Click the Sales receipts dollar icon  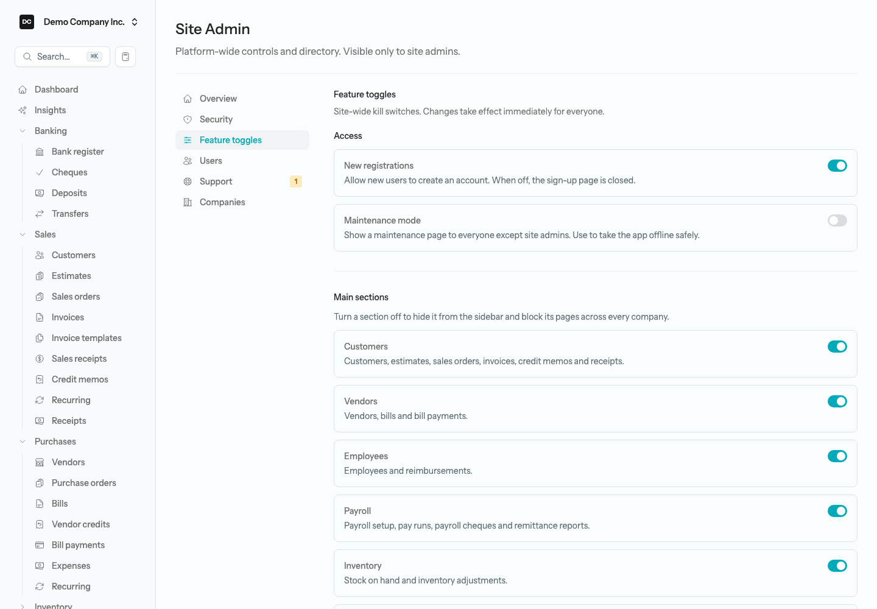click(x=40, y=359)
